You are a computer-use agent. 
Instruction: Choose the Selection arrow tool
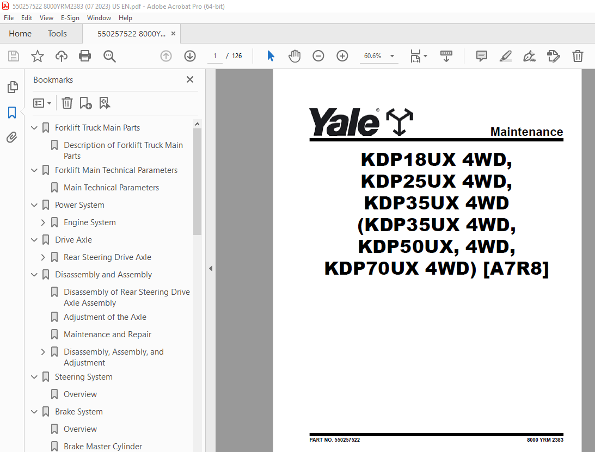coord(271,56)
